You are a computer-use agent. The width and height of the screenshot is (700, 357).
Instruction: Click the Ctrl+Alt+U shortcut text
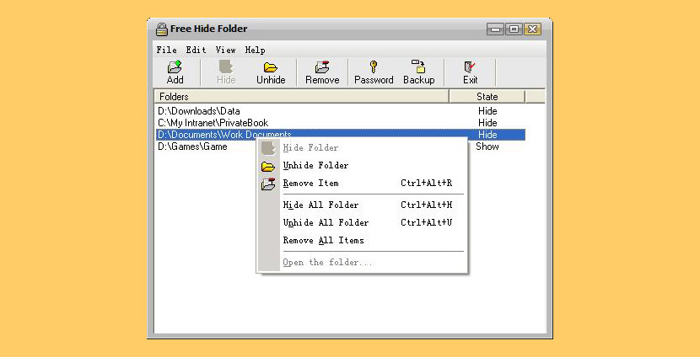pos(427,222)
